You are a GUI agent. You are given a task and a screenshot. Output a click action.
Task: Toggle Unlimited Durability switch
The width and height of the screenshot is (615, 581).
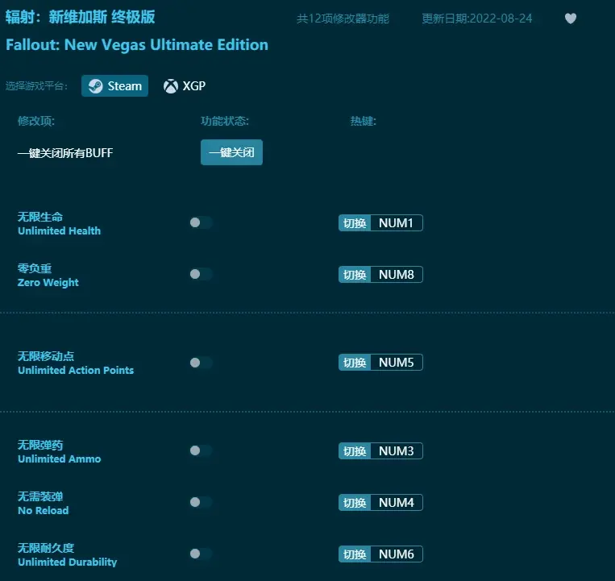click(x=201, y=554)
